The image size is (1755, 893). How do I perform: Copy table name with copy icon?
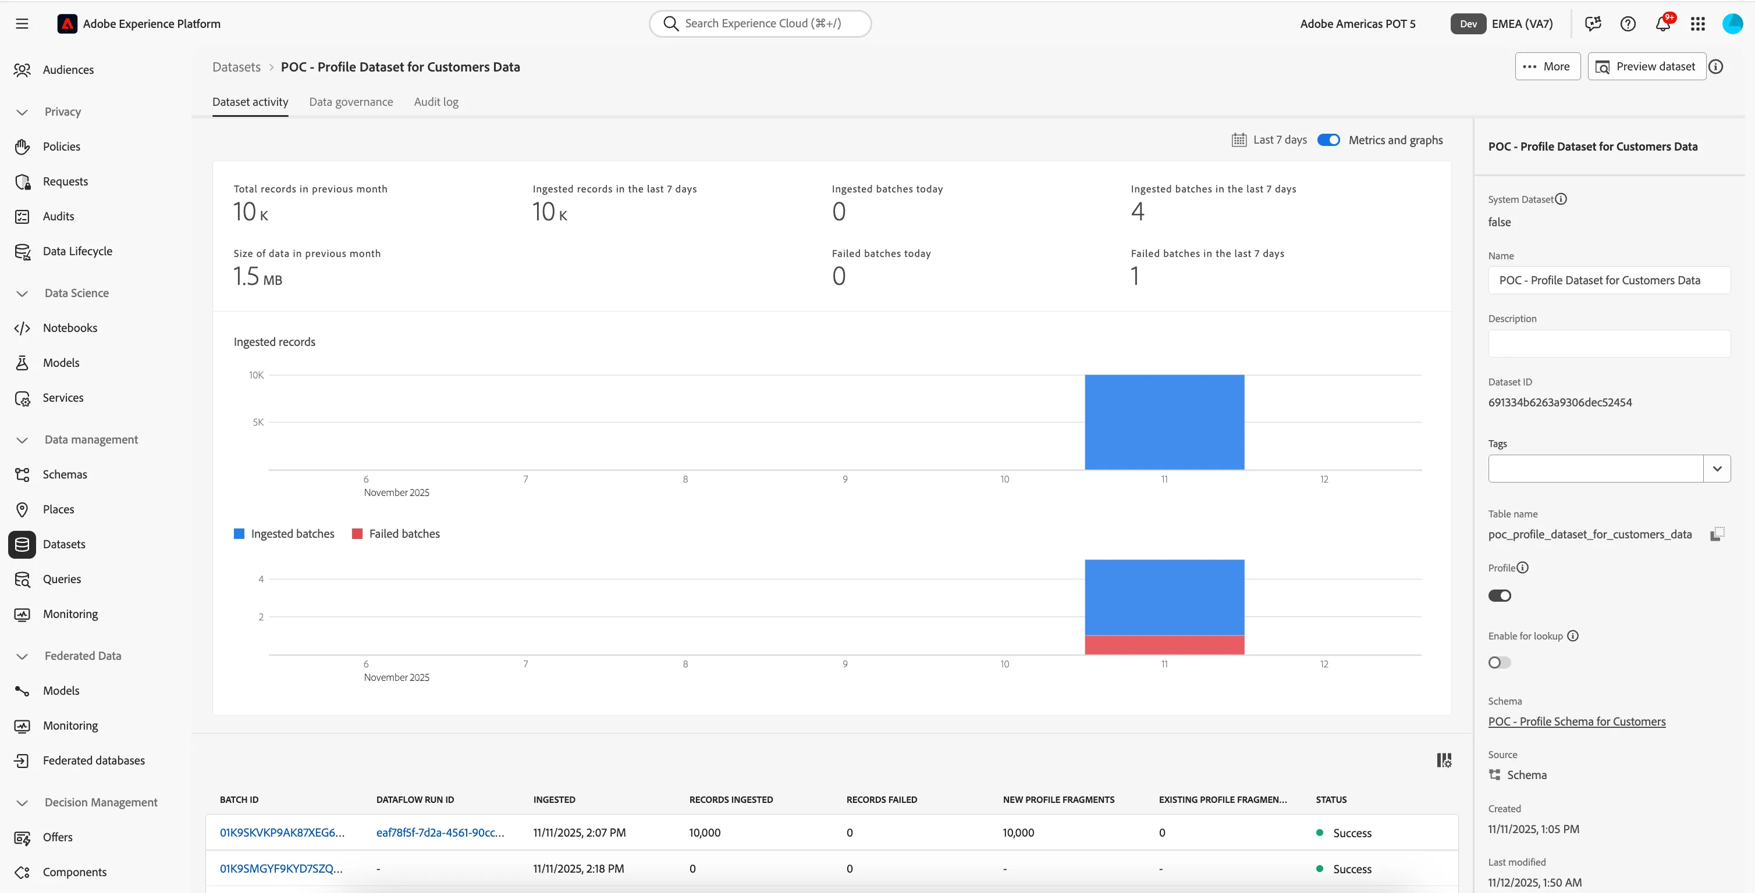(1717, 534)
